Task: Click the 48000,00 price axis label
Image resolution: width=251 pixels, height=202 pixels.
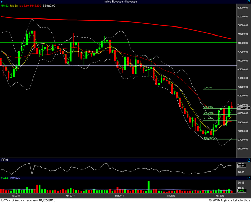Action: pyautogui.click(x=243, y=43)
